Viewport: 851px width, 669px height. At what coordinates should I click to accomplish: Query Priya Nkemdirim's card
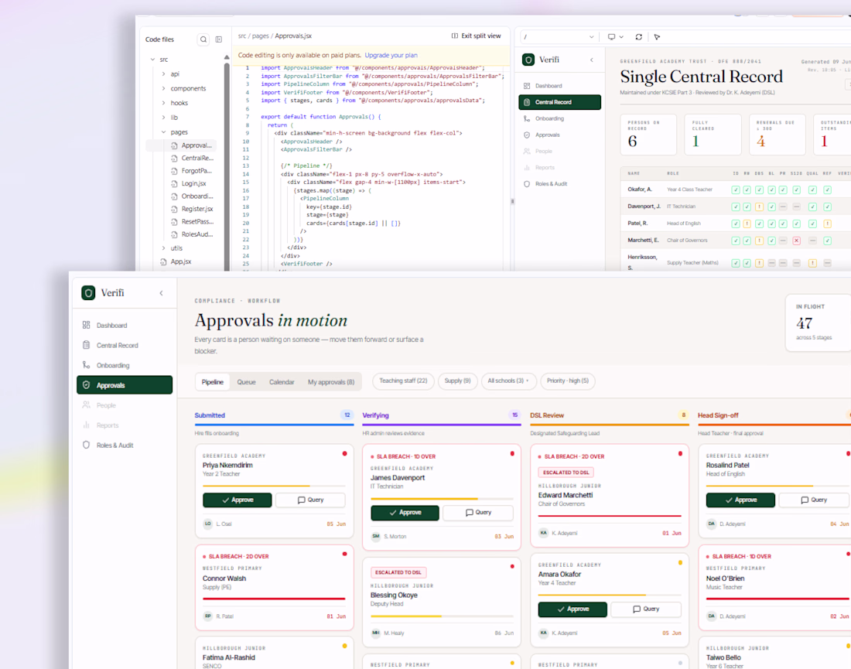(310, 500)
